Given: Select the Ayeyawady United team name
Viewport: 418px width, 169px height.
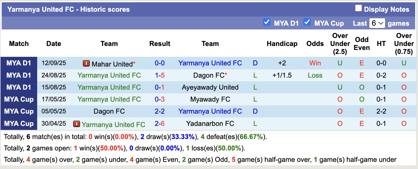Looking at the screenshot, I should point(210,87).
